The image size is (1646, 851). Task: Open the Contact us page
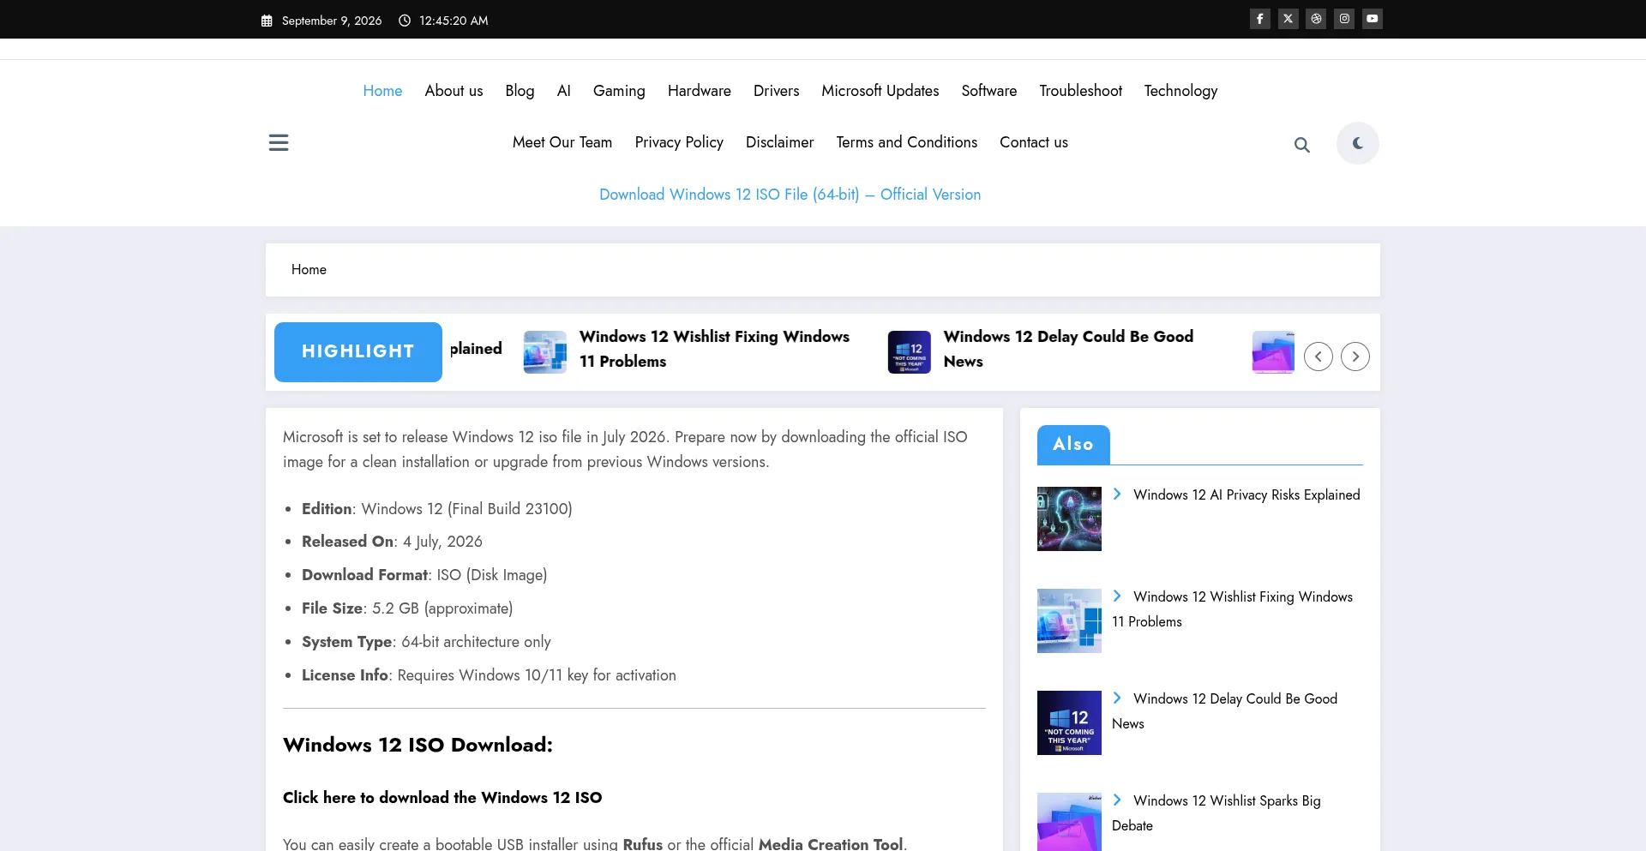[1033, 142]
